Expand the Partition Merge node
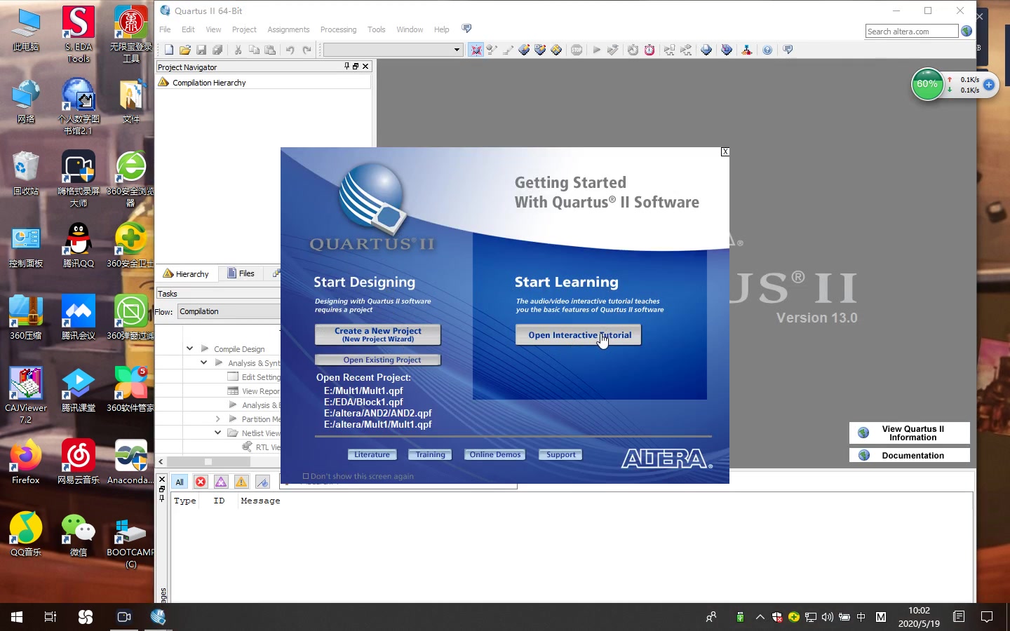This screenshot has height=631, width=1010. [x=217, y=419]
